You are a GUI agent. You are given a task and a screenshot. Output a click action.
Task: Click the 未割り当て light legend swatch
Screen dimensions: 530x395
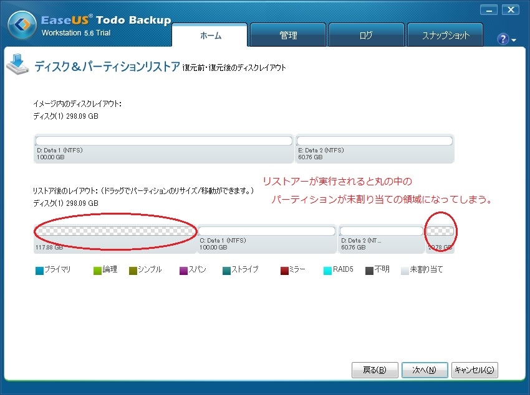pos(405,271)
